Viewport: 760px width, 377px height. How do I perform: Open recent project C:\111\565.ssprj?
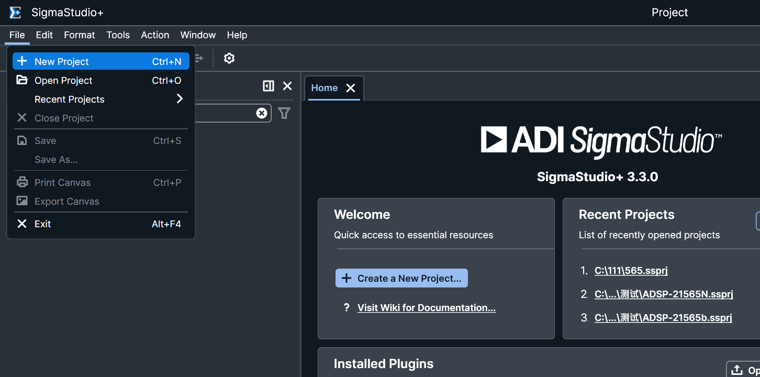(631, 271)
